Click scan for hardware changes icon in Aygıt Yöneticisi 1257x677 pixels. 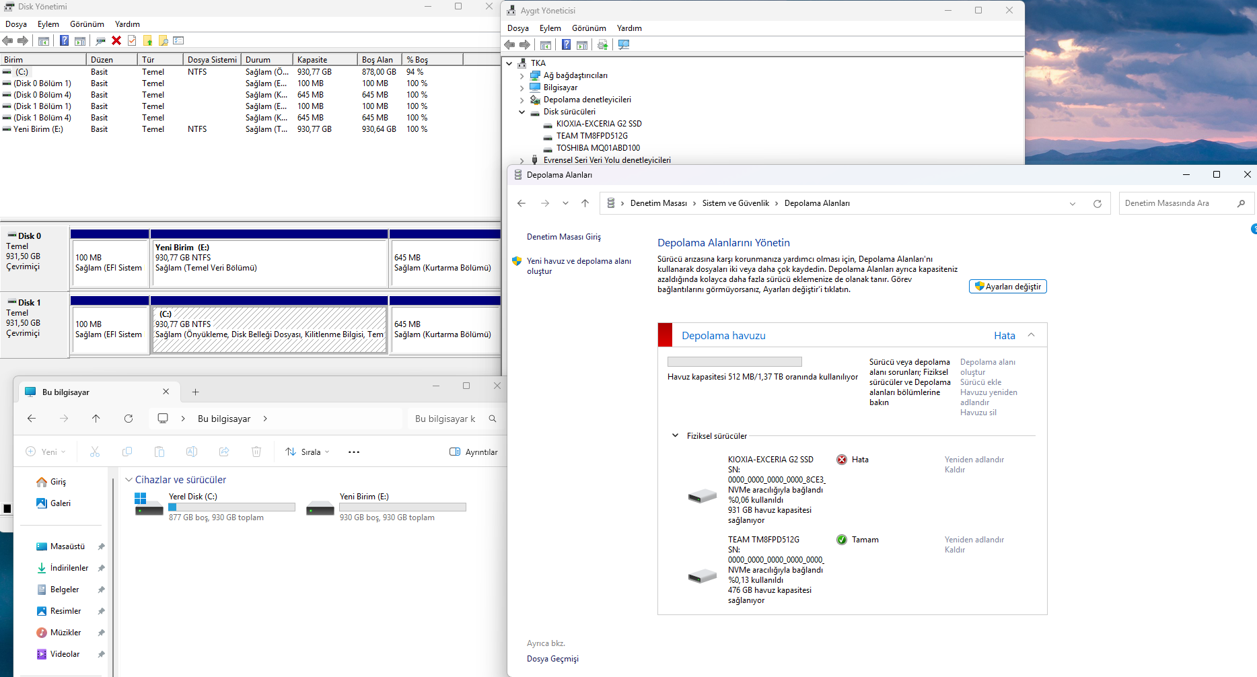624,45
